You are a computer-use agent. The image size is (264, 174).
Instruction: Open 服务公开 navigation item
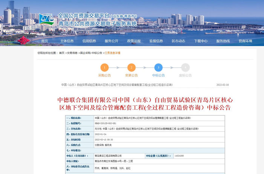pos(111,41)
